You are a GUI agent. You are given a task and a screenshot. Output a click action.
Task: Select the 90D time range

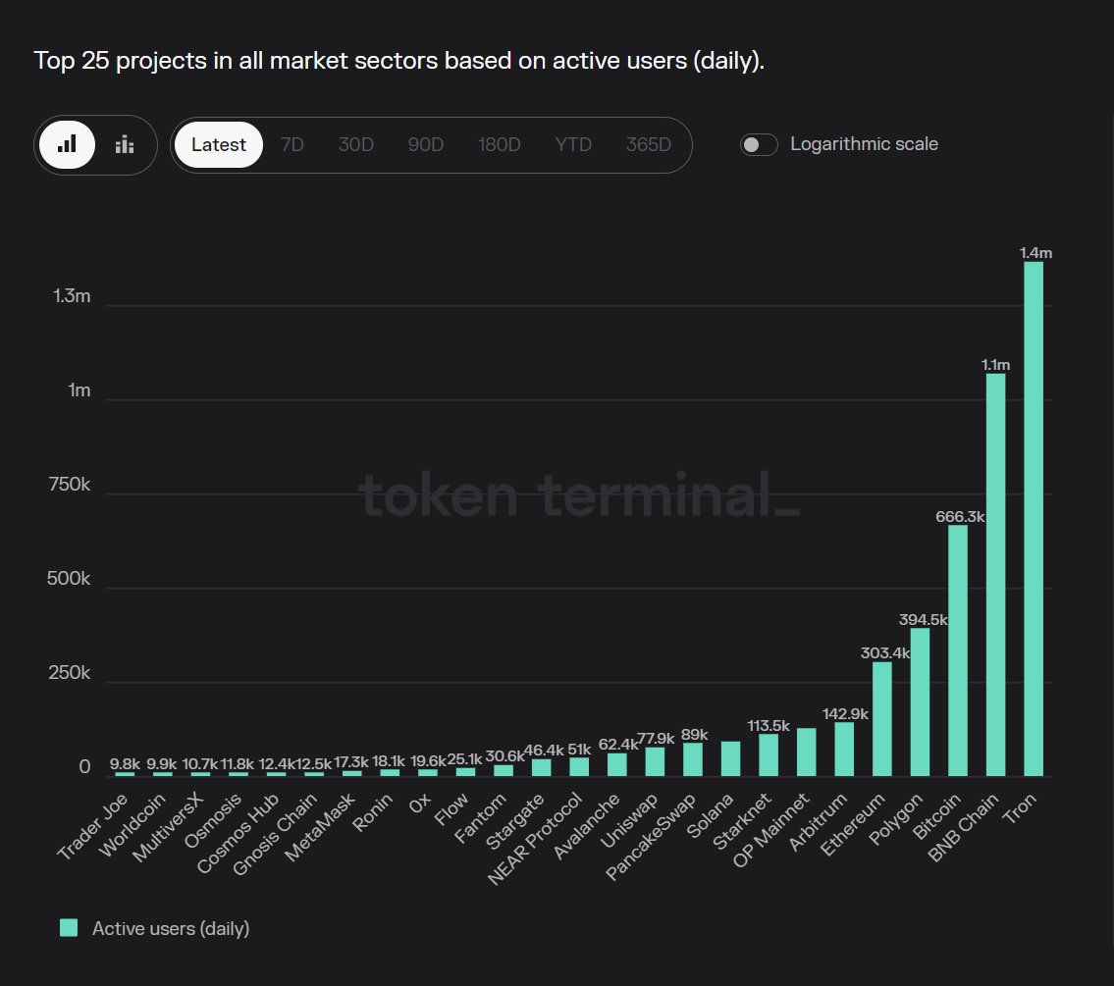tap(425, 144)
